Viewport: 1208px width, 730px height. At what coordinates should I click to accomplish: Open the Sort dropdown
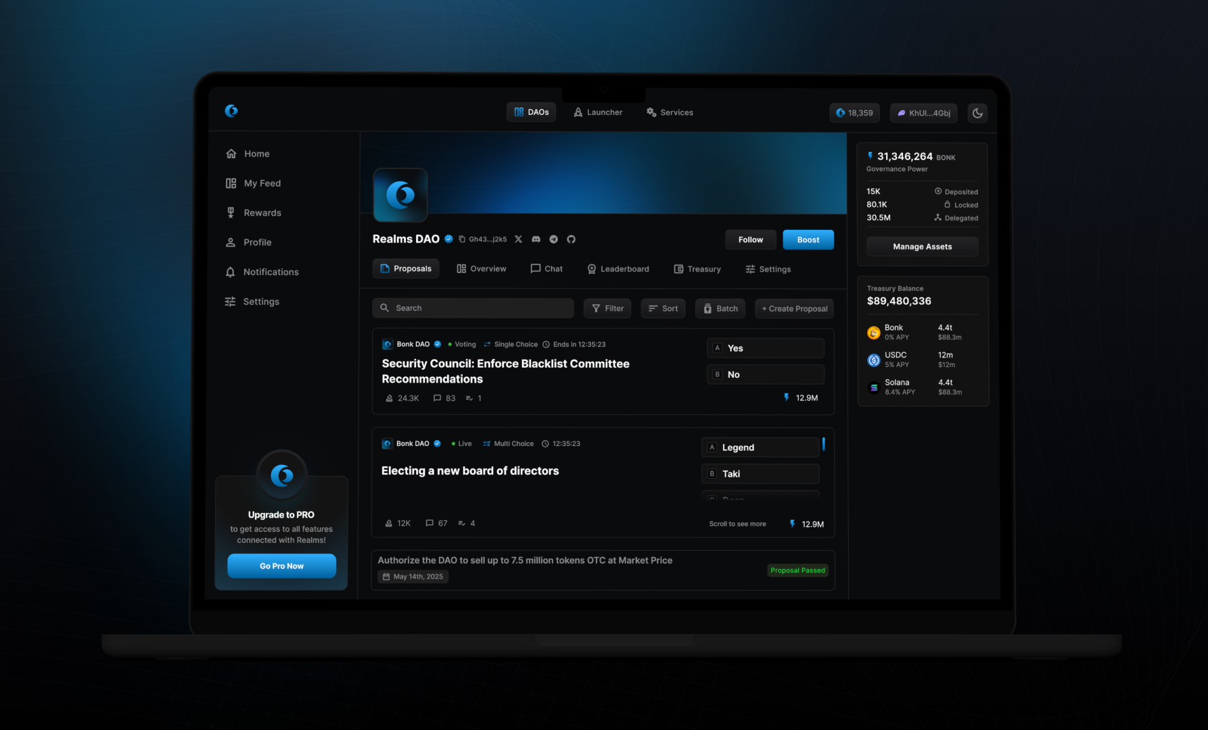[663, 308]
